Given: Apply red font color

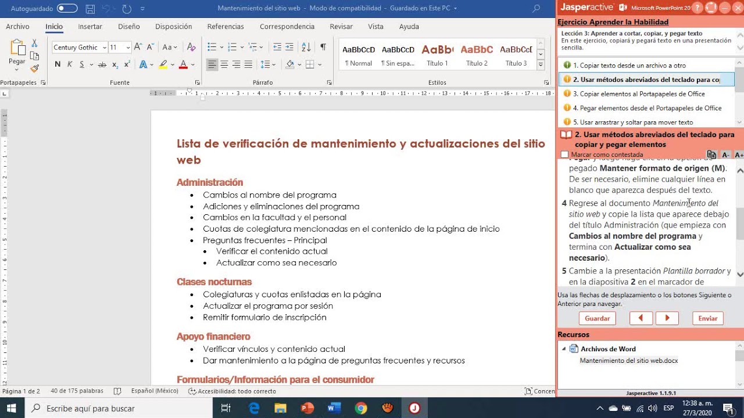Looking at the screenshot, I should [x=183, y=64].
